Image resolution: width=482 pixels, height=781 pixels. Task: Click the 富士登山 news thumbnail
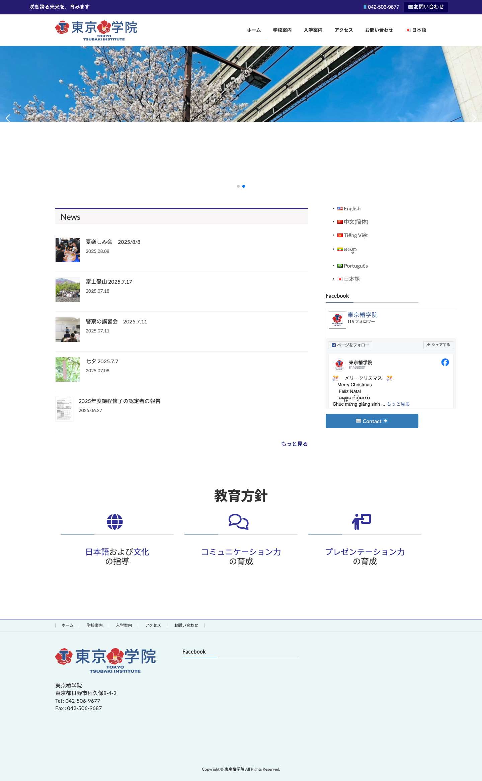point(68,290)
